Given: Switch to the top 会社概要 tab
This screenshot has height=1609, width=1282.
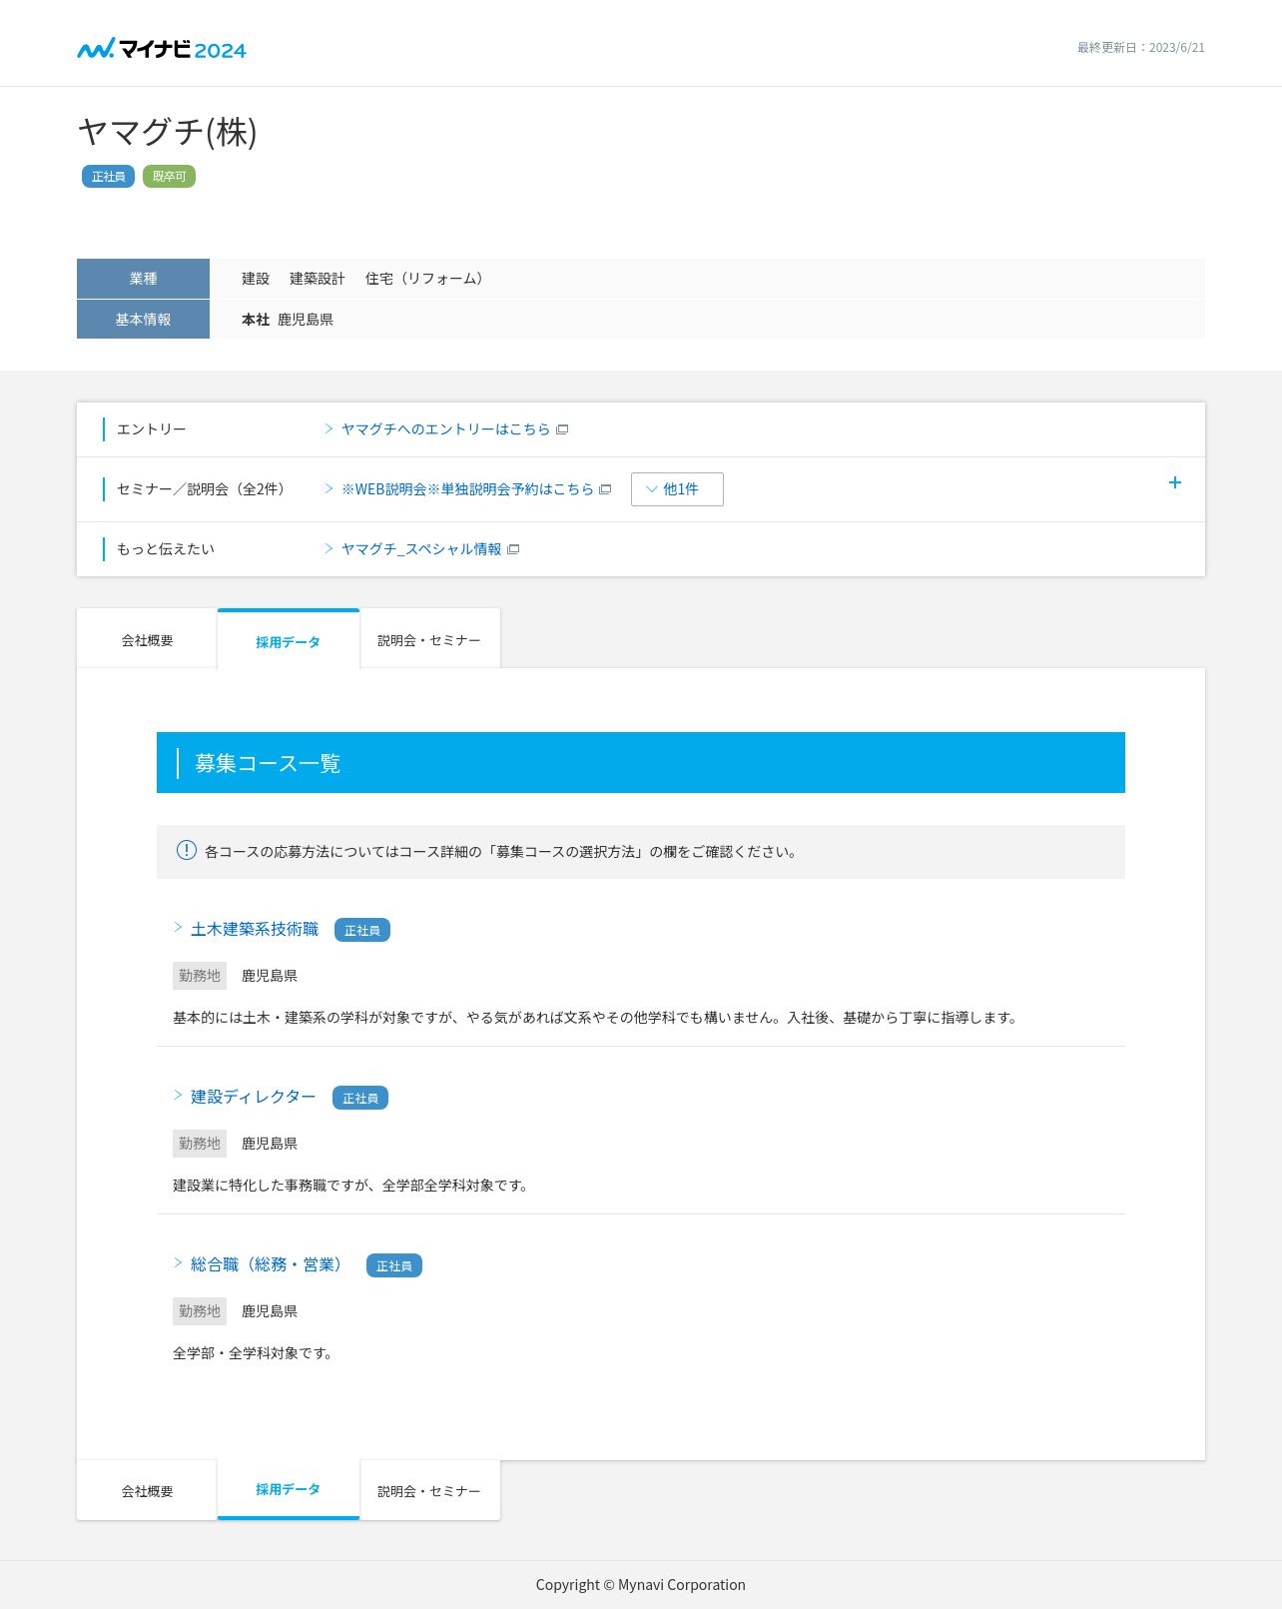Looking at the screenshot, I should click(x=147, y=639).
